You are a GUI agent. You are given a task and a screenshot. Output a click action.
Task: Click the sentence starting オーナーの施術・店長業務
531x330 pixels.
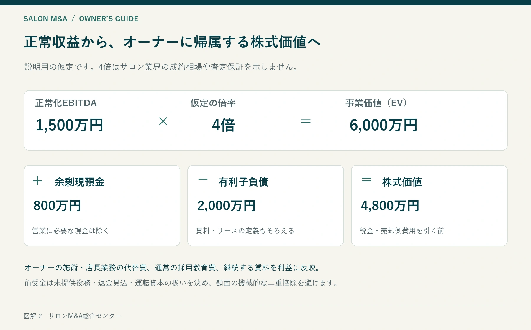[173, 268]
